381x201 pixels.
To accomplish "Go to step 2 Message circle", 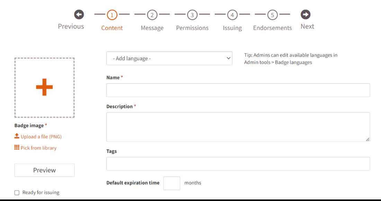I will [152, 15].
